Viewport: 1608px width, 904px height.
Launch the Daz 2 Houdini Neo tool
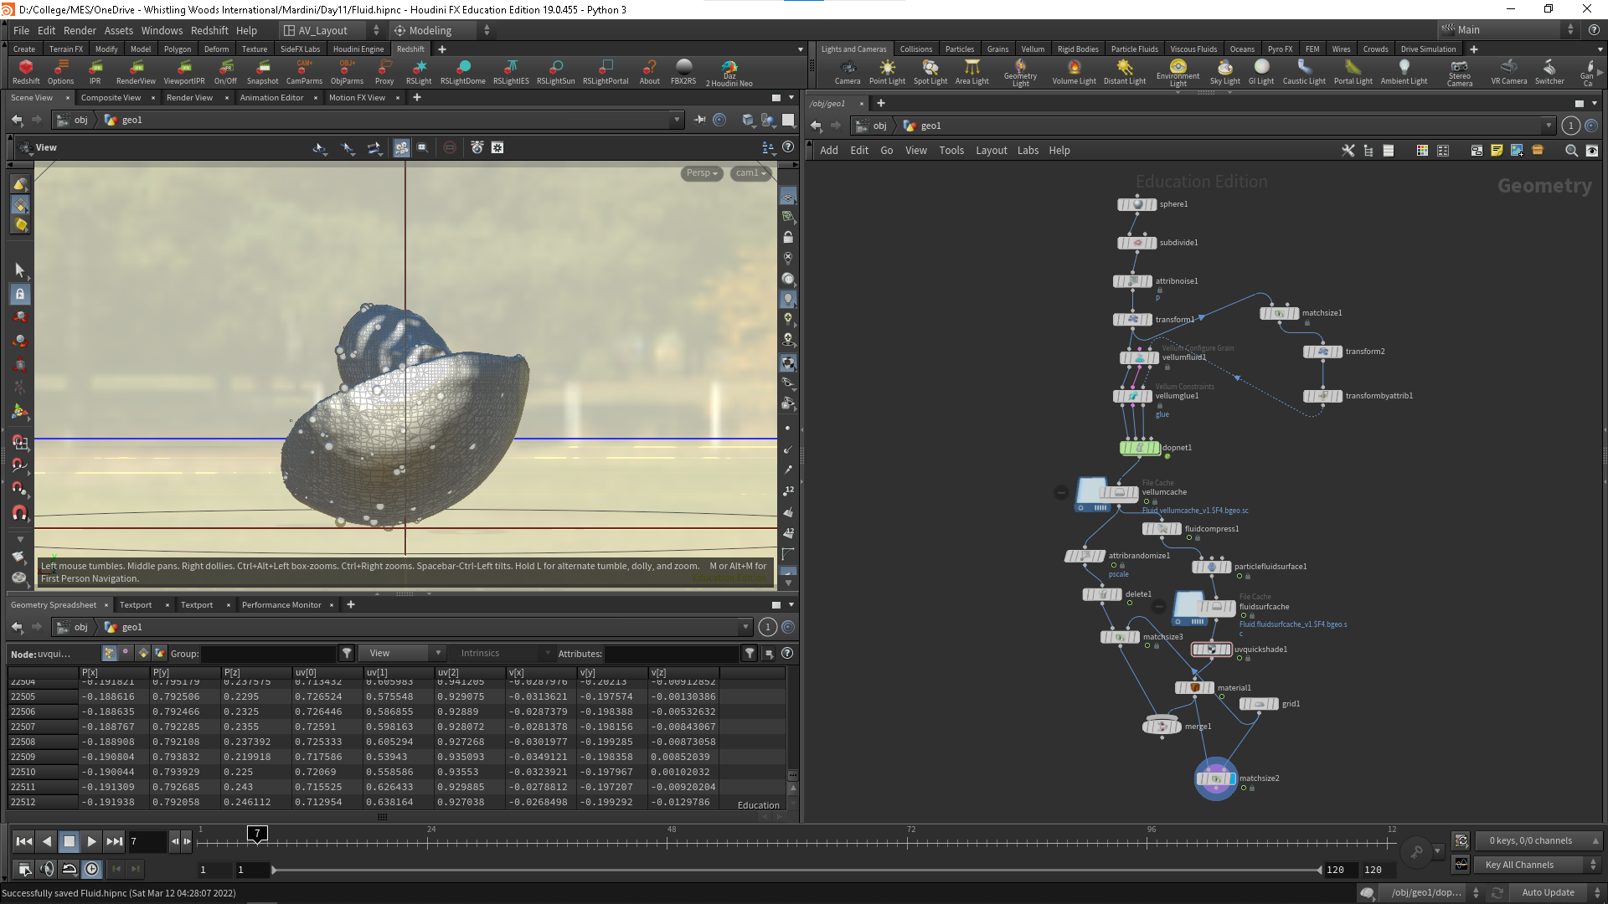tap(729, 73)
